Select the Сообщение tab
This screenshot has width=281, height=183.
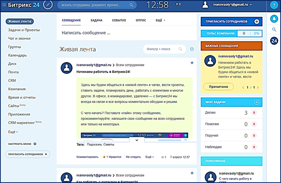coord(71,20)
